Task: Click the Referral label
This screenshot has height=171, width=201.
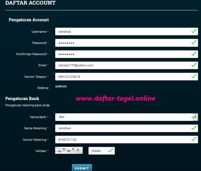Action: click(43, 88)
